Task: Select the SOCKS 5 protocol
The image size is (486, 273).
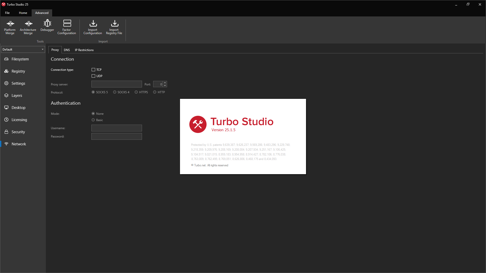Action: coord(93,92)
